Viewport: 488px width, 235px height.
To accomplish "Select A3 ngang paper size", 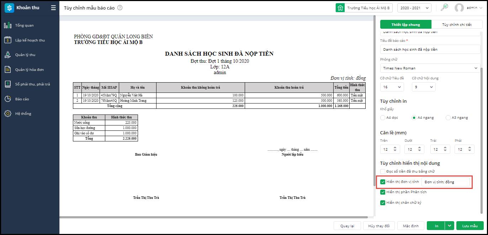I will pos(448,118).
